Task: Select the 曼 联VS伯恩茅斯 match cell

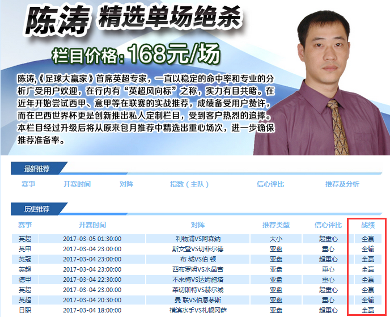Action: tap(198, 300)
